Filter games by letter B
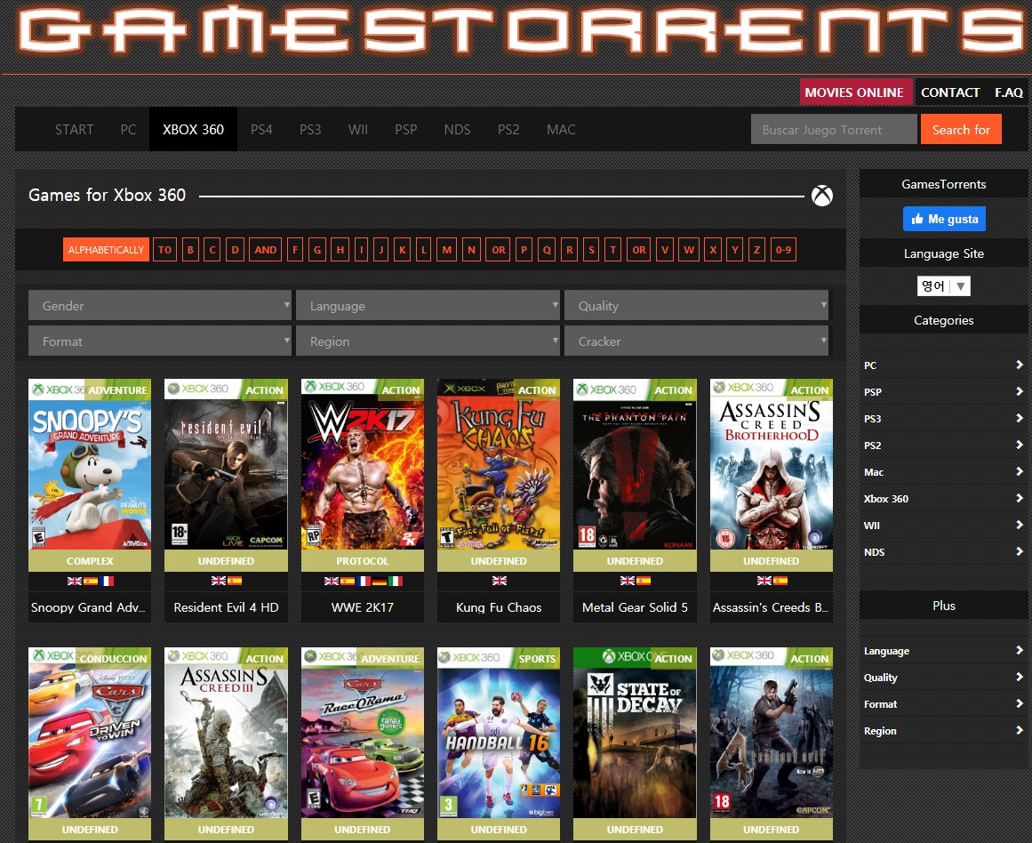The height and width of the screenshot is (843, 1032). coord(190,250)
